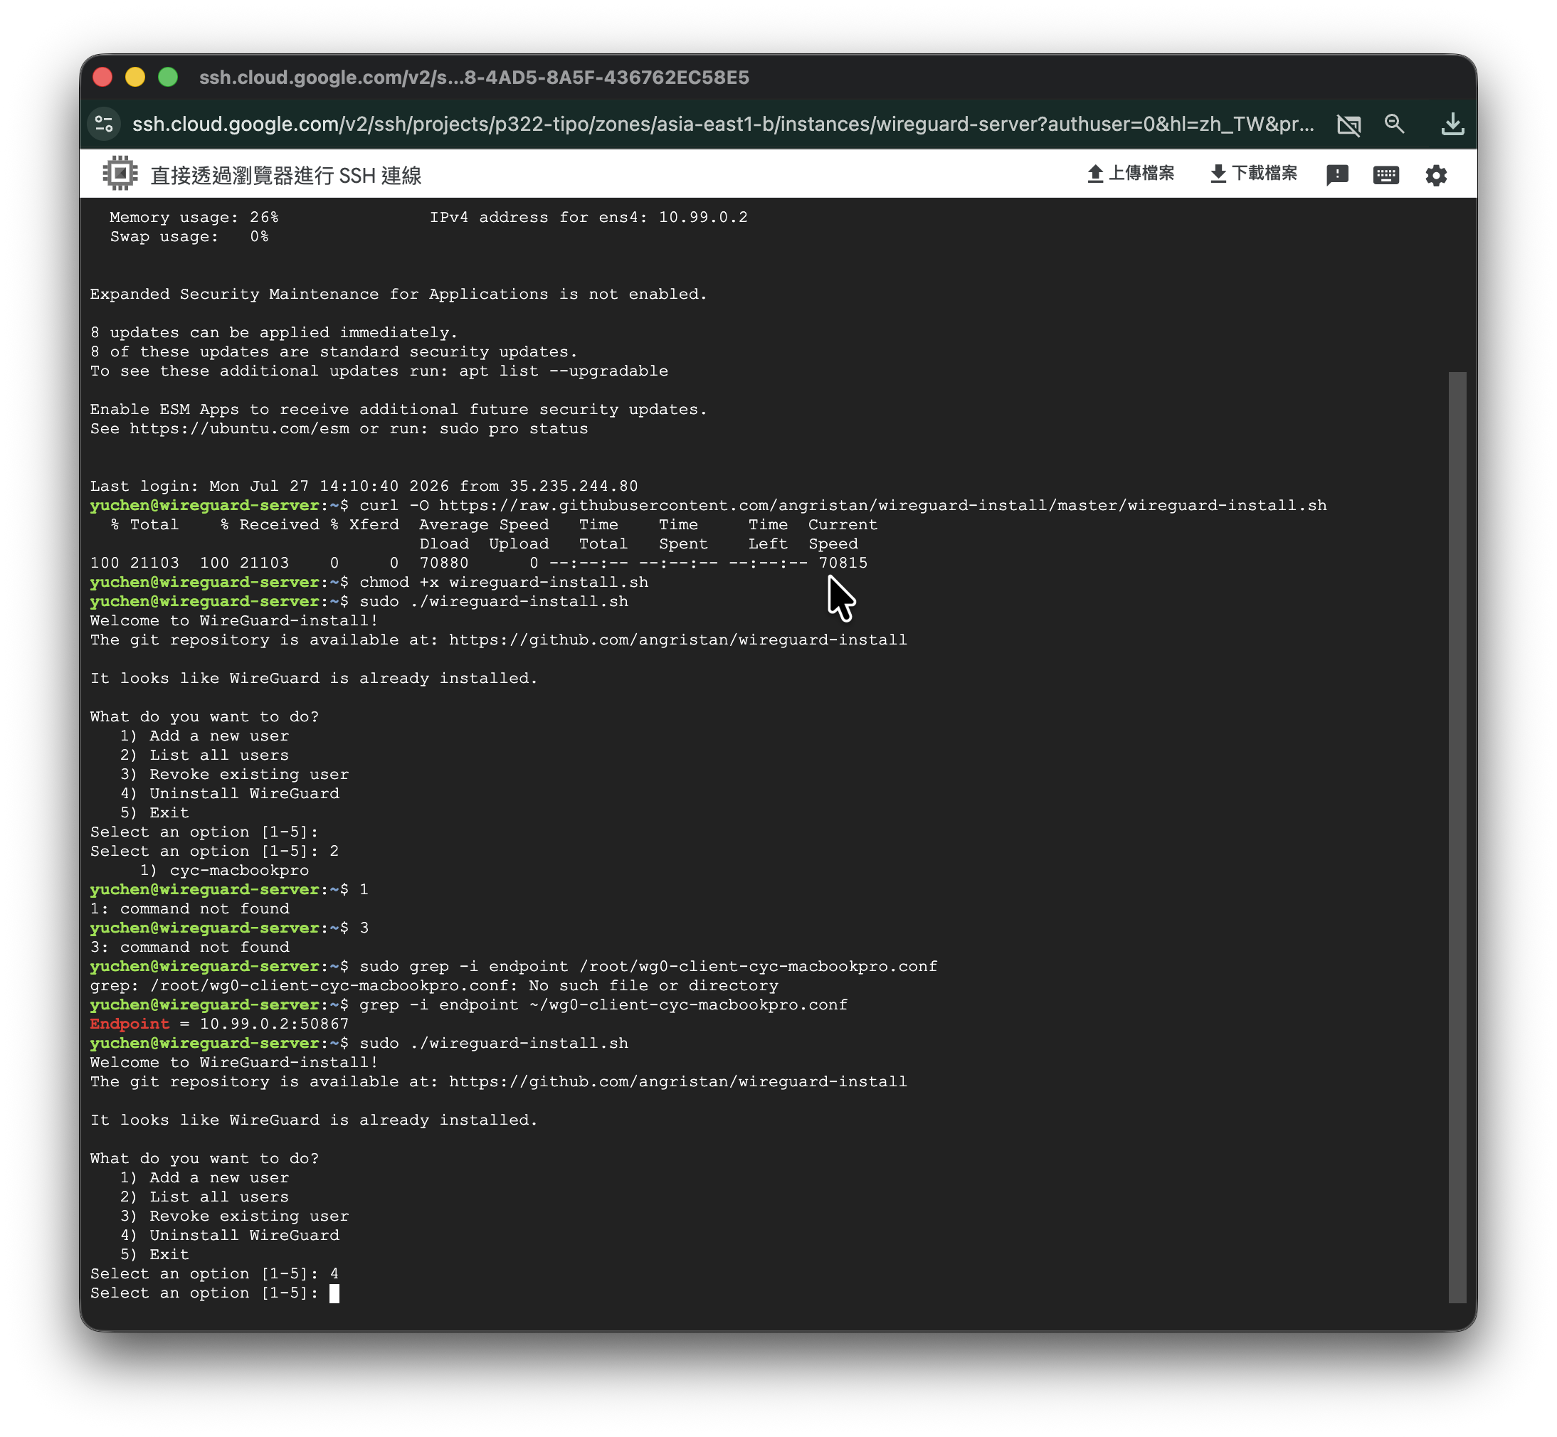Click 'IPv4 address for ens4: 10.99.0.2' text
The image size is (1557, 1437).
(x=589, y=217)
